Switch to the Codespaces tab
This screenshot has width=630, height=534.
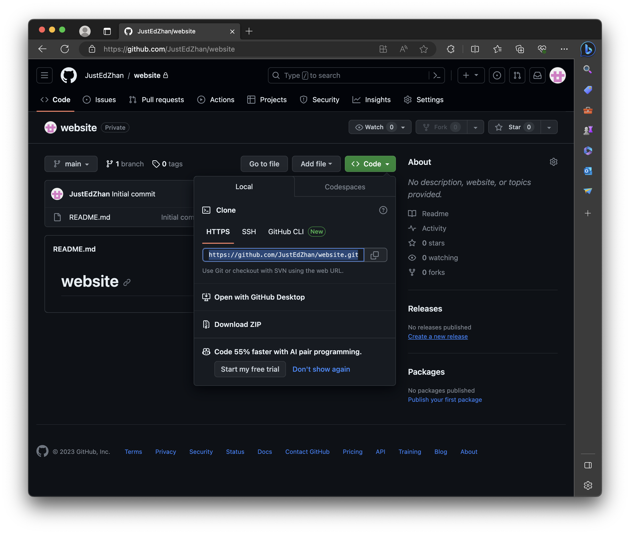(345, 187)
